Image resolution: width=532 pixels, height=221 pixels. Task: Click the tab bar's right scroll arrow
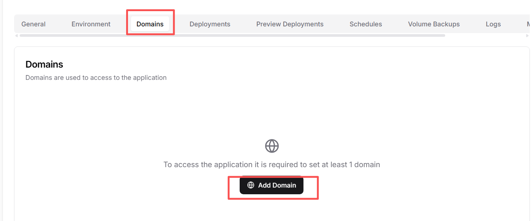[x=527, y=36]
